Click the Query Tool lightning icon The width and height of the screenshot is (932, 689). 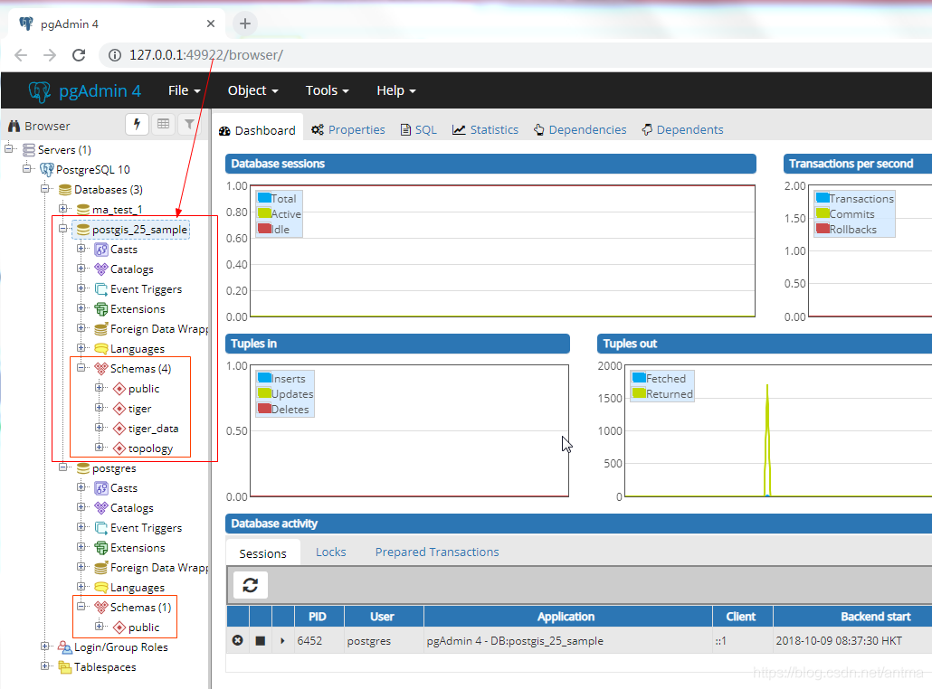[x=138, y=125]
